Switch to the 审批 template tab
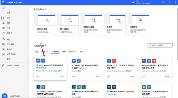The image size is (178, 98). (82, 52)
